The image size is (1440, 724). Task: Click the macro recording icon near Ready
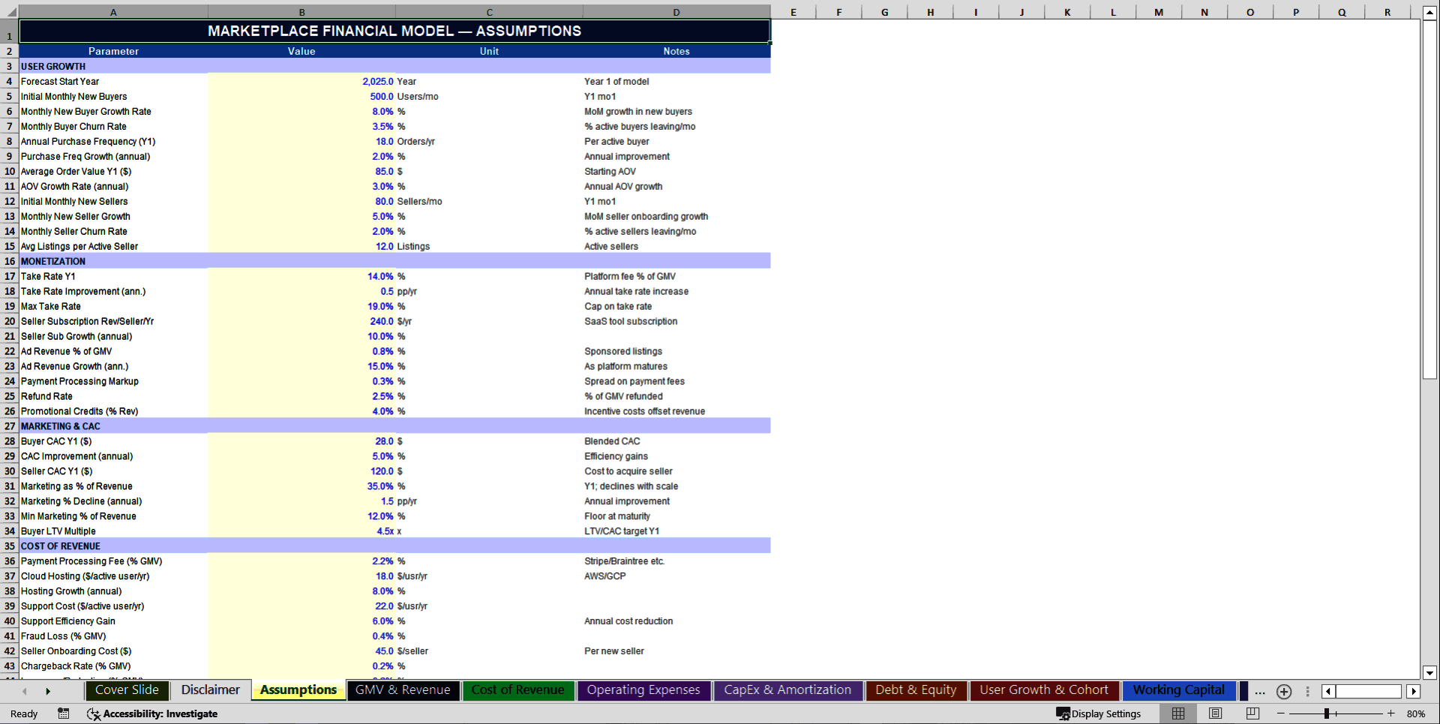(x=64, y=713)
